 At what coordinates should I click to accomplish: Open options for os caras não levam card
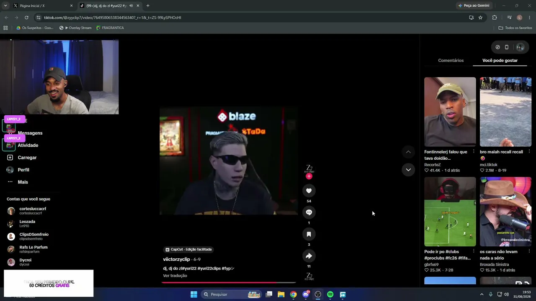(529, 252)
